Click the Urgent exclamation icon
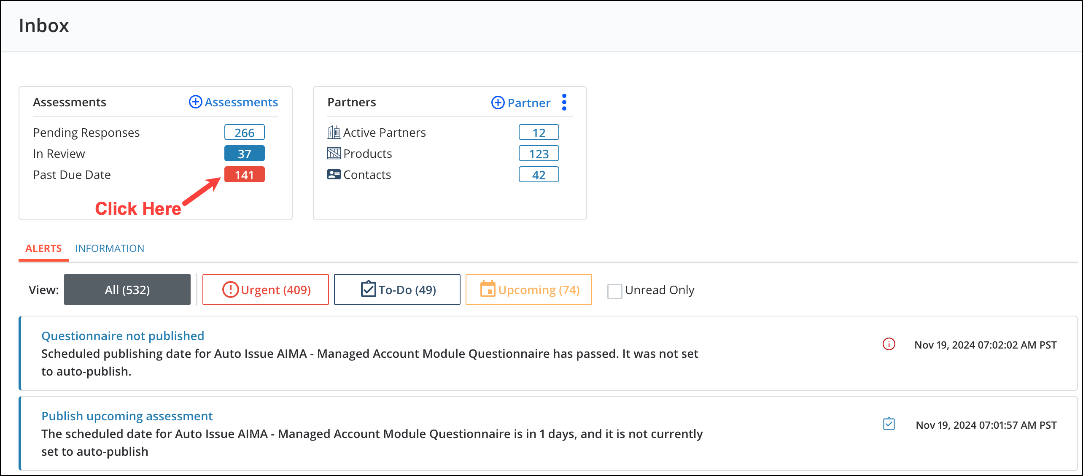 [x=230, y=289]
